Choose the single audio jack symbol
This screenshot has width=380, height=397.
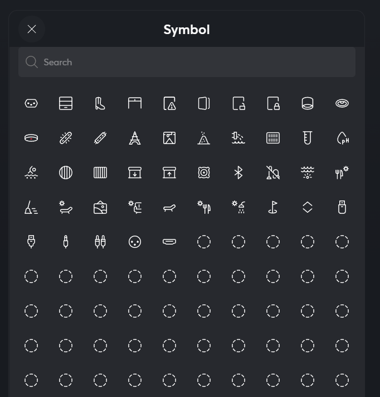click(66, 242)
